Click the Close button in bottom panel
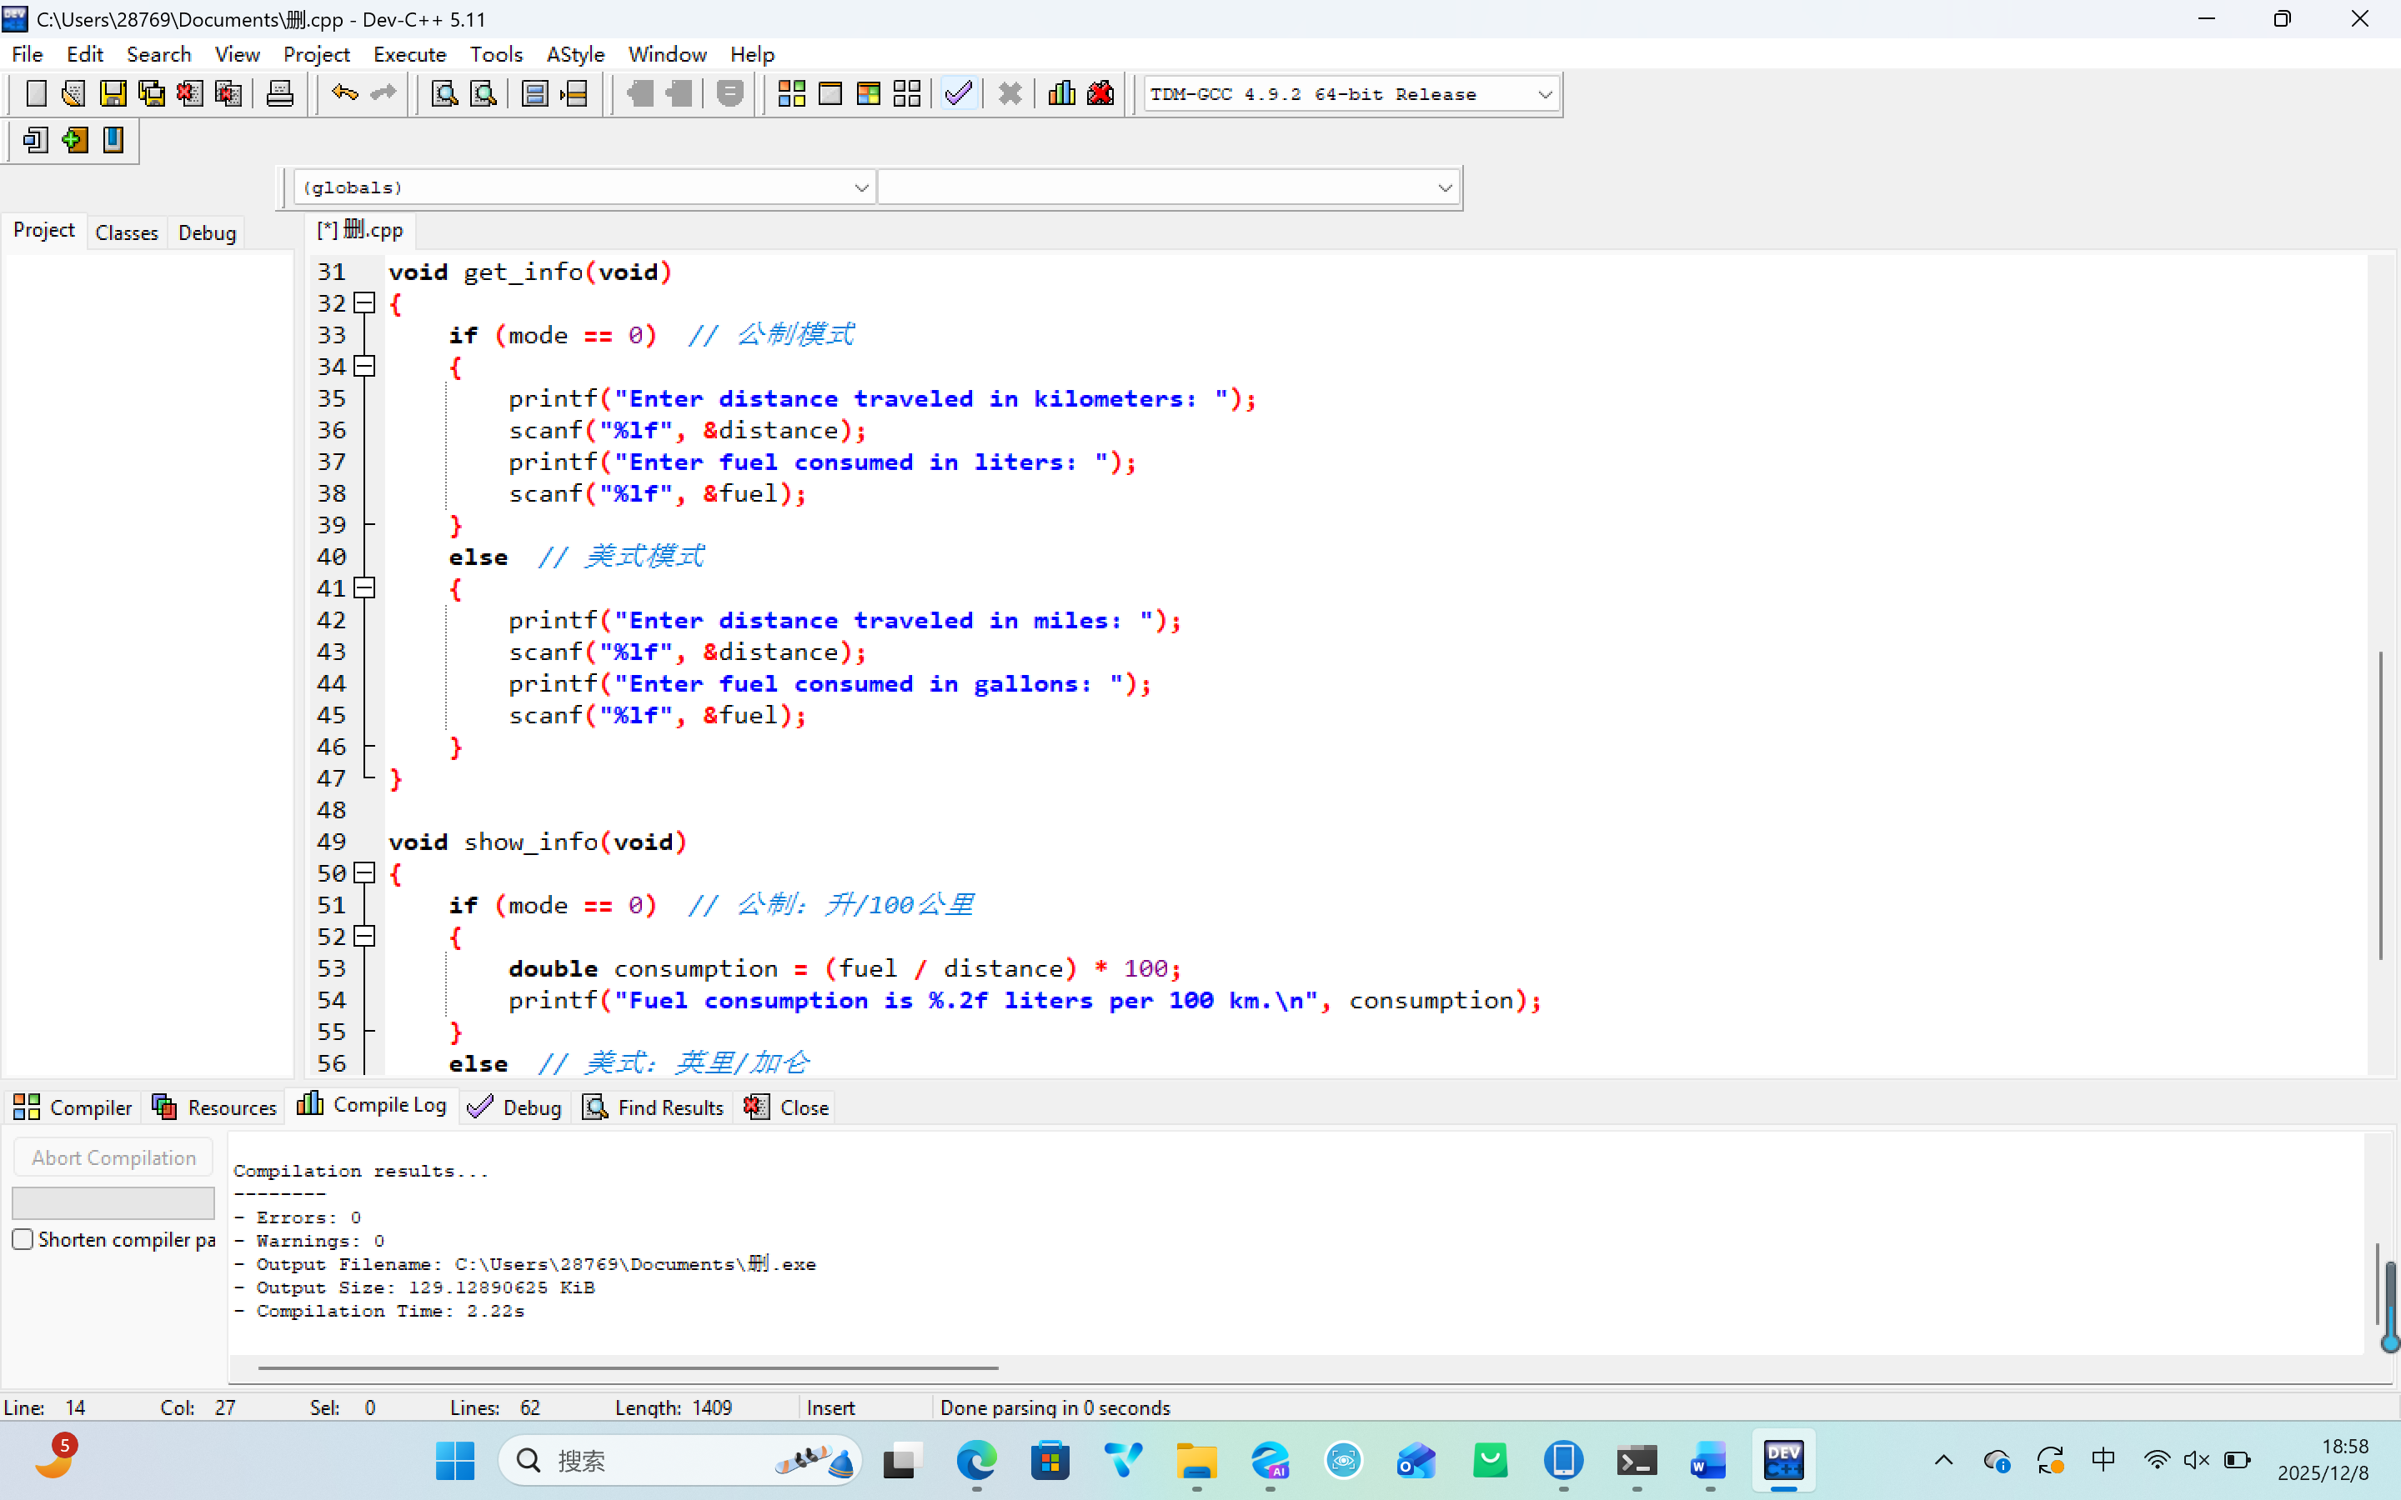The width and height of the screenshot is (2401, 1500). (788, 1107)
